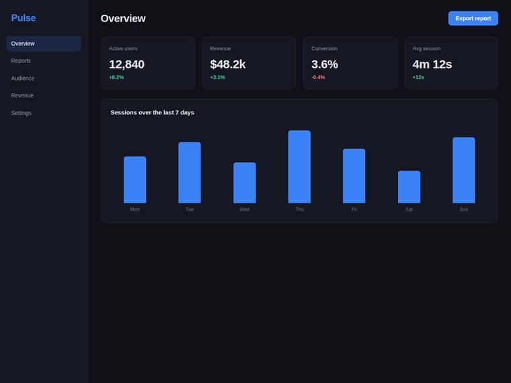Screen dimensions: 511x383
Task: Select the Conversion stat card
Action: pos(350,63)
